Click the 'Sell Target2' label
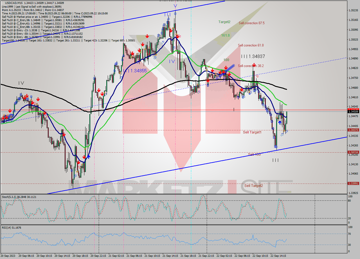Image resolution: width=360 pixels, height=259 pixels. click(x=253, y=186)
